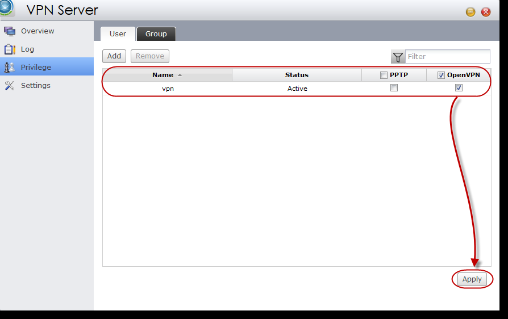Image resolution: width=508 pixels, height=319 pixels.
Task: Minimize the VPN Server window
Action: [x=470, y=12]
